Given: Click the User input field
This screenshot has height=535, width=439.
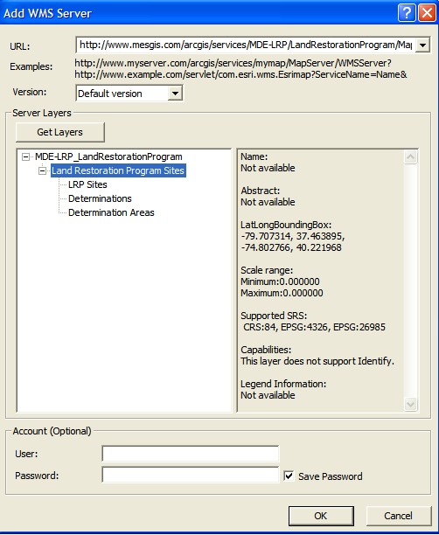Looking at the screenshot, I should coord(191,454).
